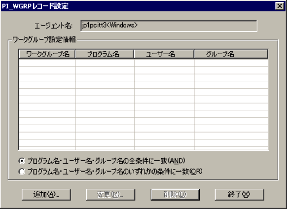
Task: Click the ユーザー名 column header
Action: click(x=164, y=54)
